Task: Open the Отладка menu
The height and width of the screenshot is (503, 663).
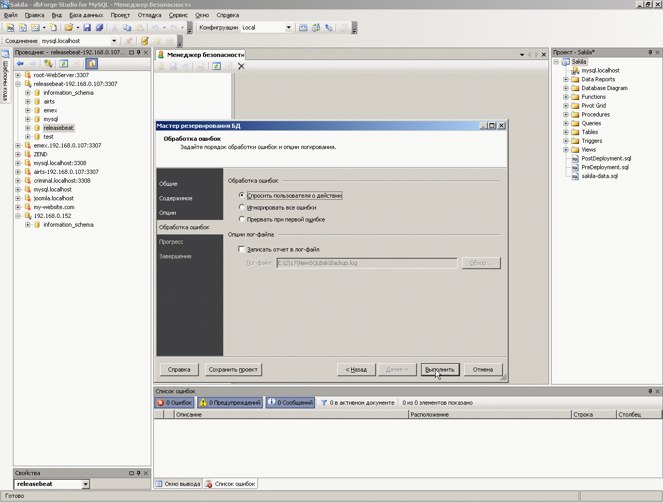Action: pos(150,15)
